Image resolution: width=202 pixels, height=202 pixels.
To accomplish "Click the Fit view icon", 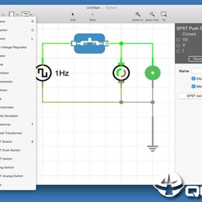I will tap(163, 15).
